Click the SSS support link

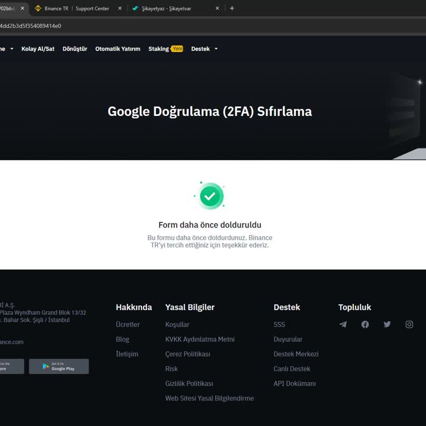[279, 324]
